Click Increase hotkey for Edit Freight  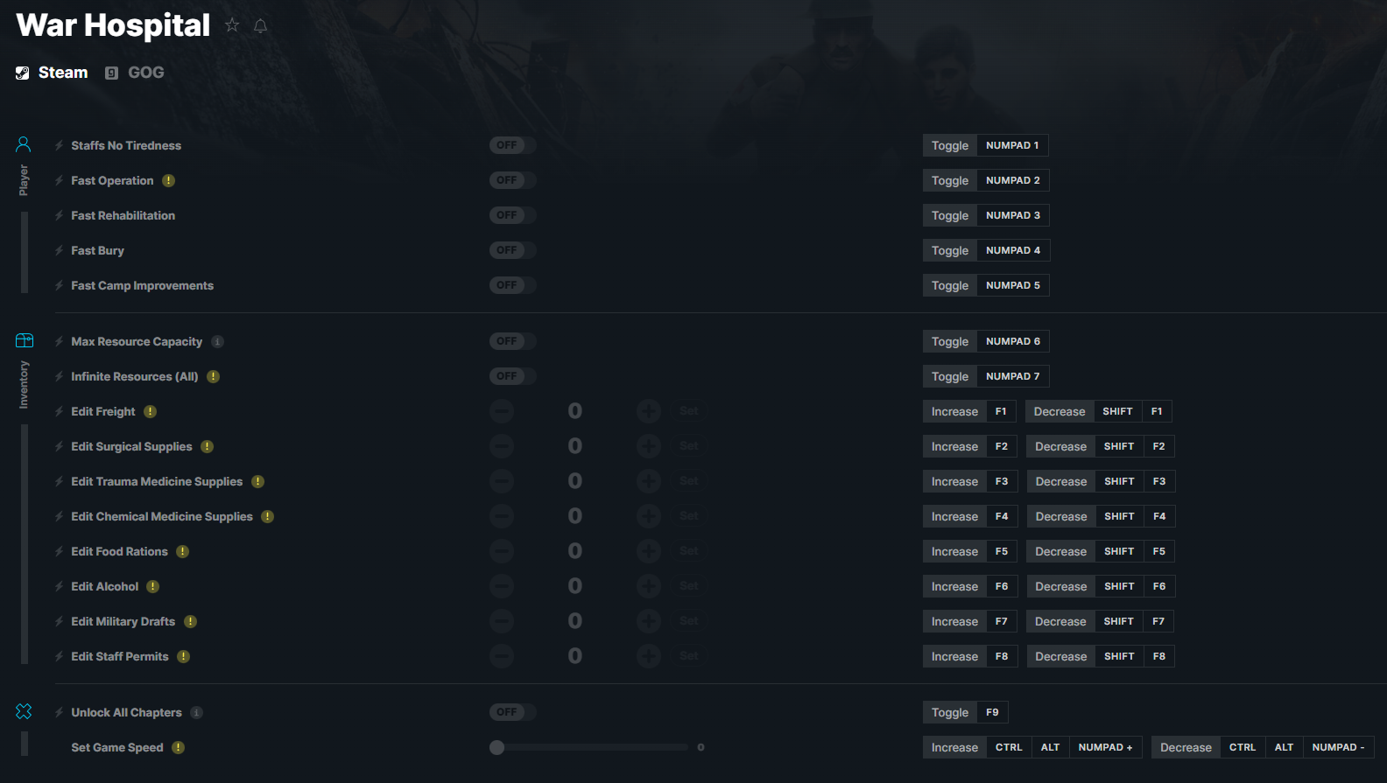pos(954,411)
